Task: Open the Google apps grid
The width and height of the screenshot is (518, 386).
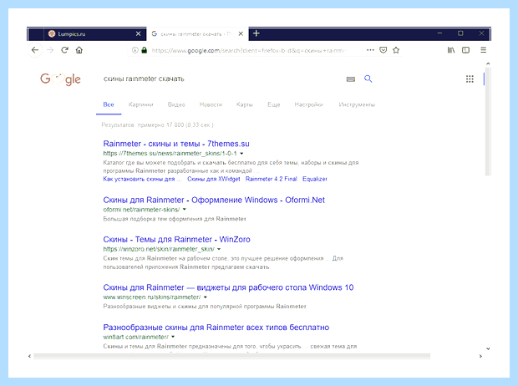Action: click(470, 79)
